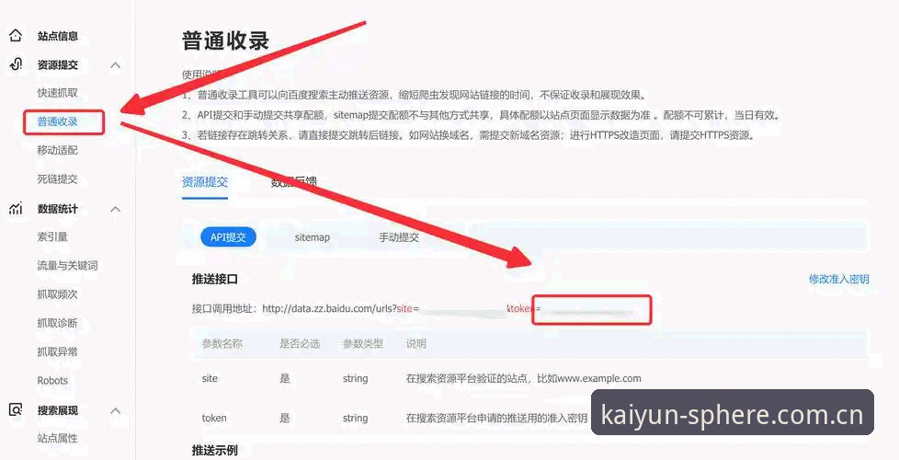Select 普通收录 in the sidebar

pyautogui.click(x=57, y=121)
